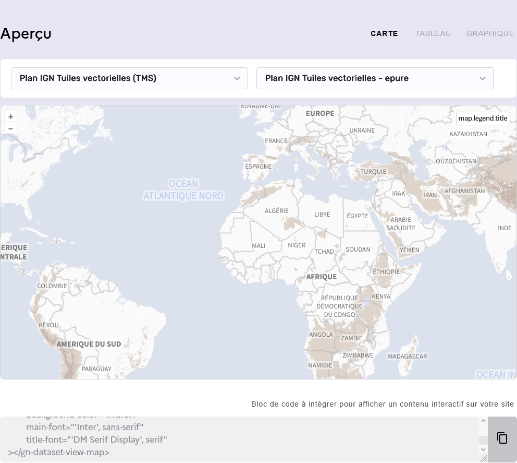Zoom in on the map
Screen dimensions: 517x463
click(x=10, y=116)
